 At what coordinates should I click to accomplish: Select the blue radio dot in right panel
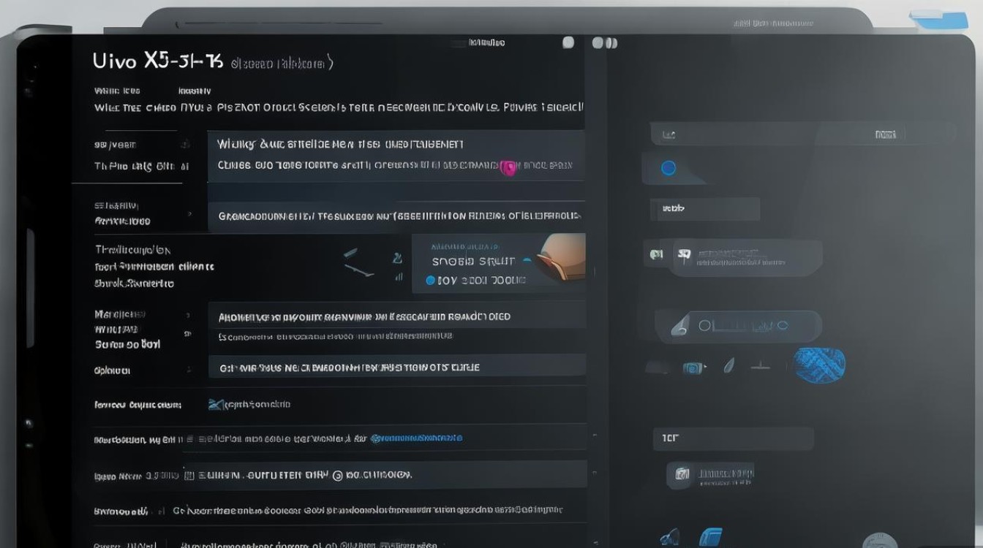[x=668, y=168]
